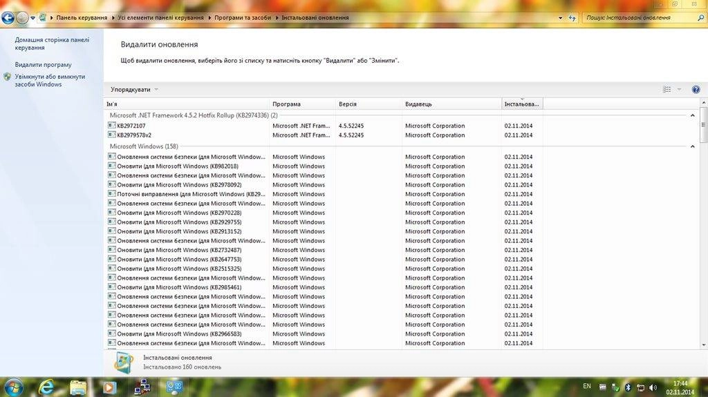The width and height of the screenshot is (708, 397).
Task: Click the search box for installed updates
Action: 639,18
